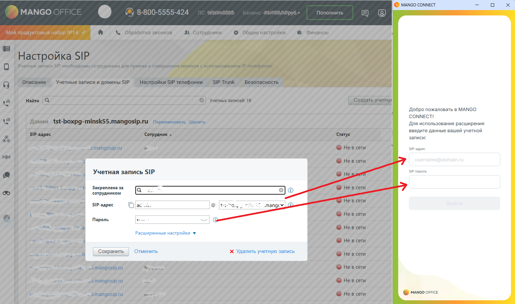The image size is (515, 304).
Task: Click the Отменить link
Action: pos(146,251)
